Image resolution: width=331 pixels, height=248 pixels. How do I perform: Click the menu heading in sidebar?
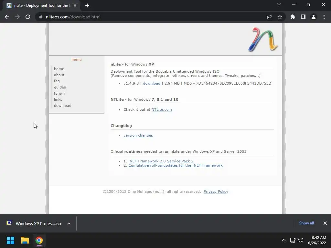point(76,59)
